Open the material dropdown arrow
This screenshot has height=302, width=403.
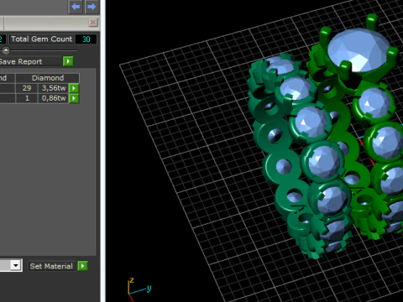point(16,265)
